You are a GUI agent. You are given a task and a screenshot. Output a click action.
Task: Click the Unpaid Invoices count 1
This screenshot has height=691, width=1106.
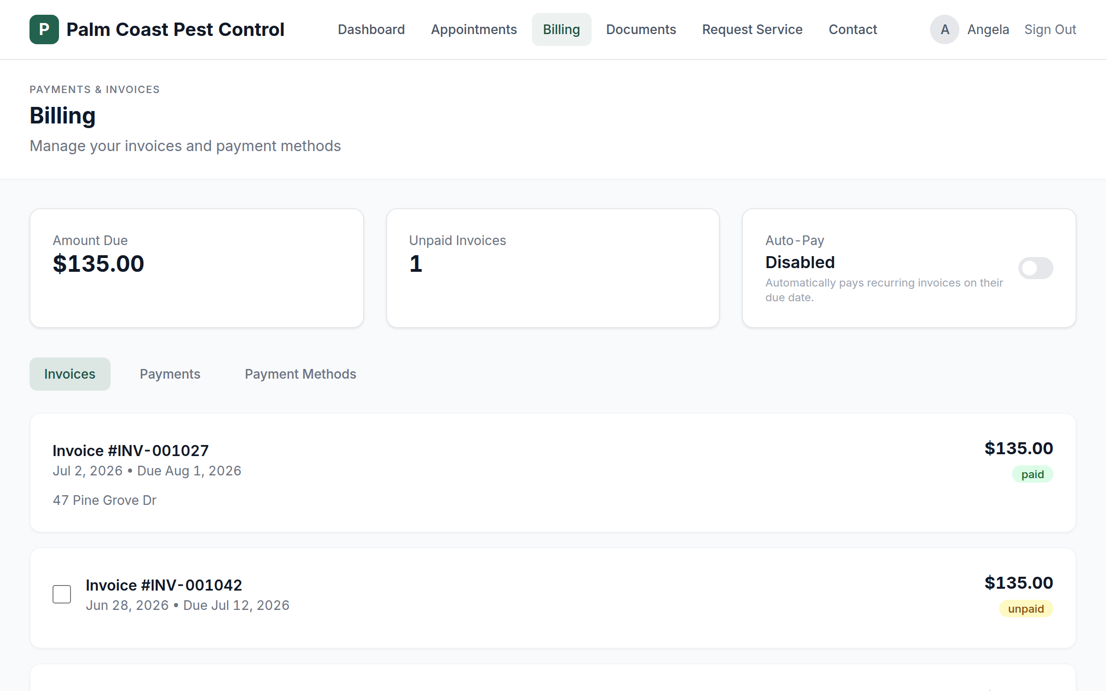click(416, 264)
